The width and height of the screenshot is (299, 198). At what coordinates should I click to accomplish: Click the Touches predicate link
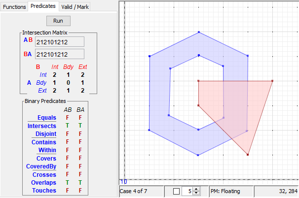tap(44, 191)
